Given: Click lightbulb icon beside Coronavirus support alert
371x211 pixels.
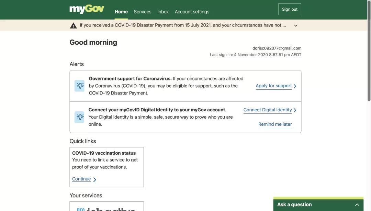Looking at the screenshot, I should [79, 86].
